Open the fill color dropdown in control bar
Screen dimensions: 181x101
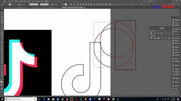coord(12,4)
